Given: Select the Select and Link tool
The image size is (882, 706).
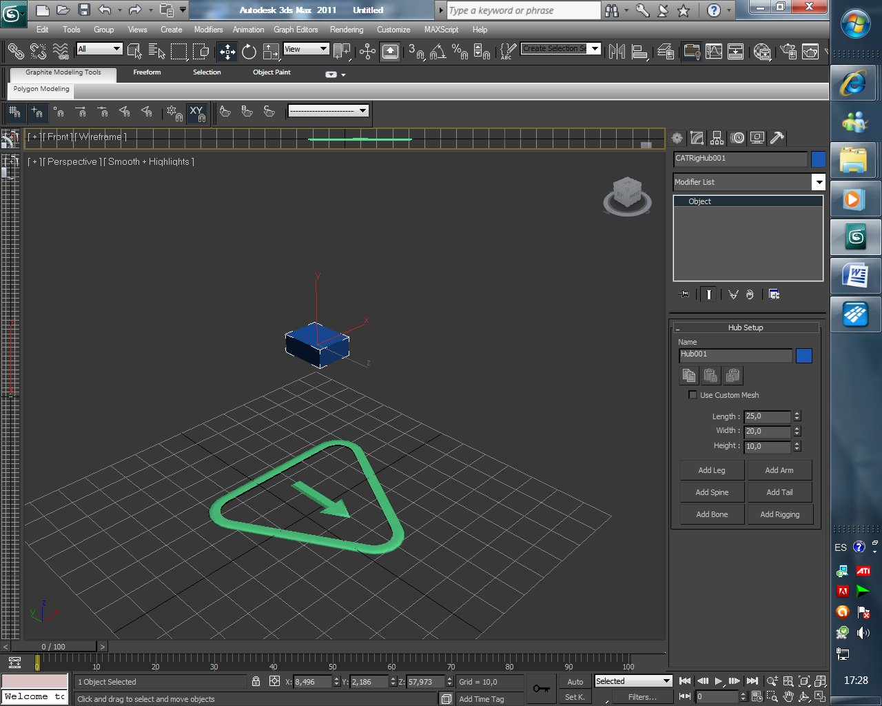Looking at the screenshot, I should 16,51.
